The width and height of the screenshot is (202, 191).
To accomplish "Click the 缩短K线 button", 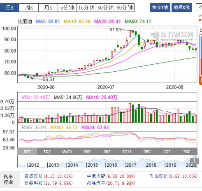I will point(181,8).
